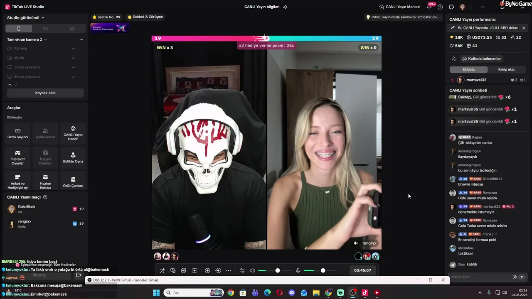Click the help question mark icon
Image resolution: width=532 pixels, height=299 pixels.
440,7
